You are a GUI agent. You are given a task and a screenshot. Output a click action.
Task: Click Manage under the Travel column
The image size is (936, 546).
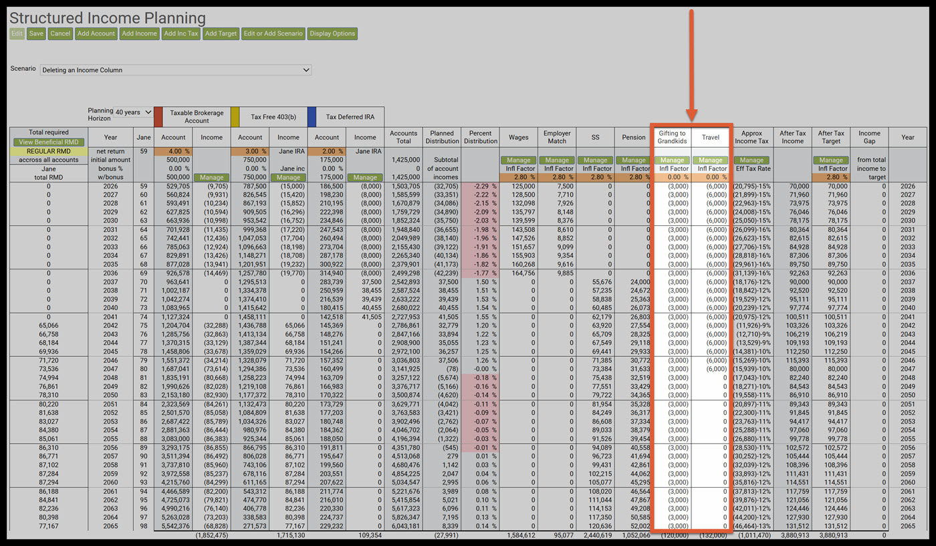click(710, 160)
